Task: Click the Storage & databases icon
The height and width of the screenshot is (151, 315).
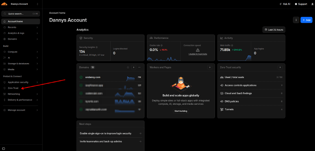Action: (5, 64)
